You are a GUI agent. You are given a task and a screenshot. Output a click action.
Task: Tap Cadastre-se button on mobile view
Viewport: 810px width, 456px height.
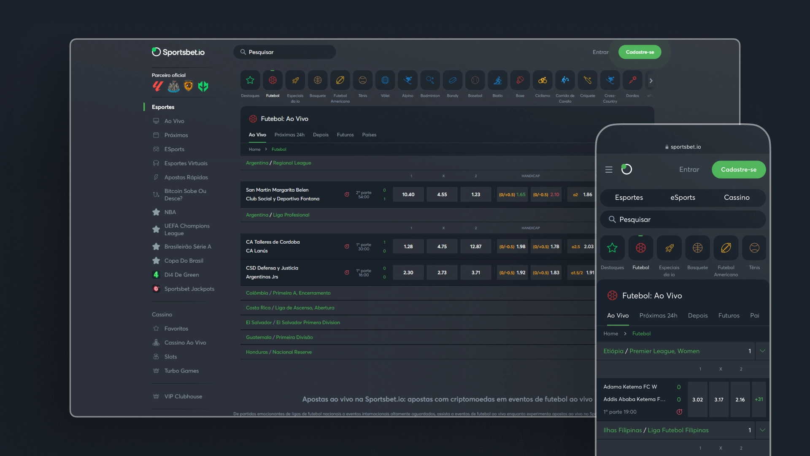(x=739, y=169)
